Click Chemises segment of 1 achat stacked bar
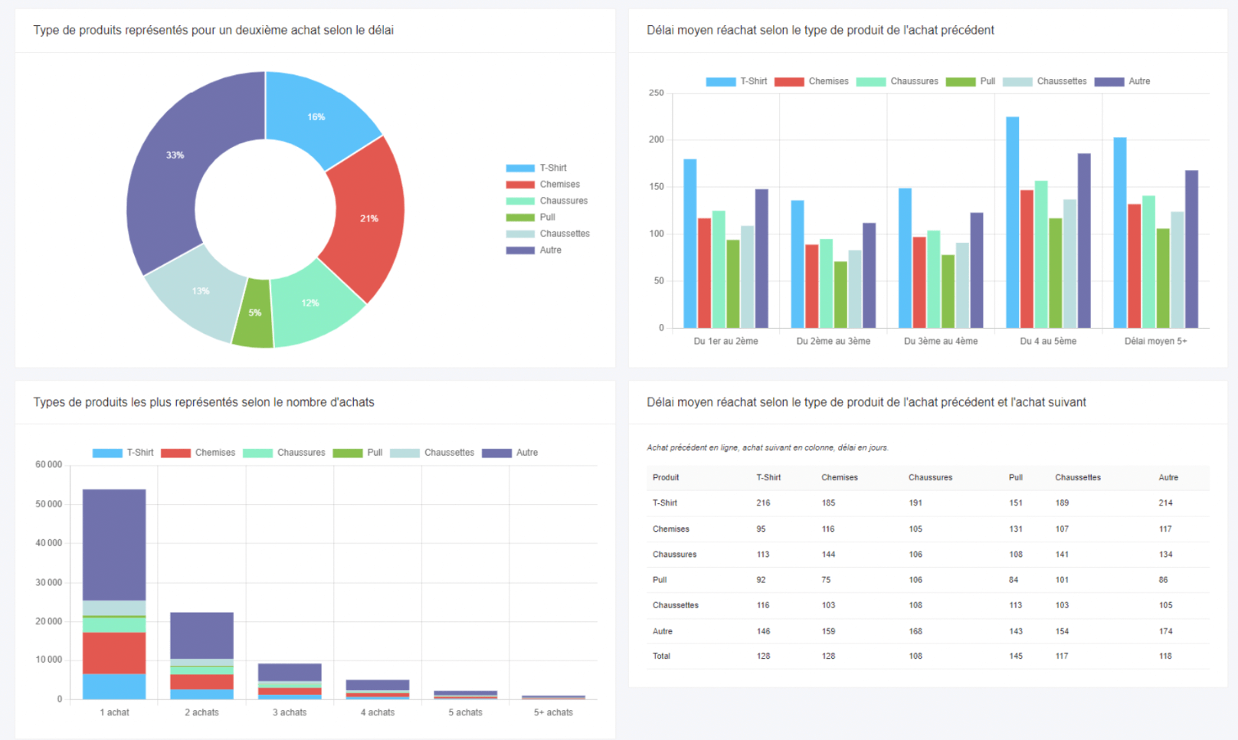 tap(114, 653)
